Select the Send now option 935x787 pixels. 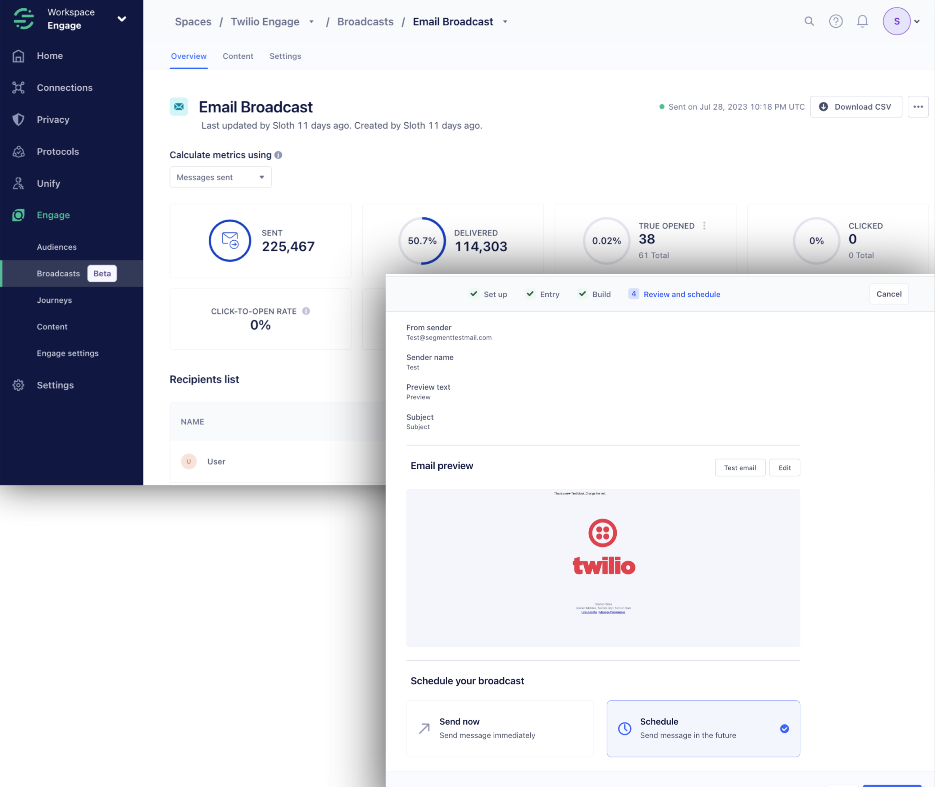499,728
